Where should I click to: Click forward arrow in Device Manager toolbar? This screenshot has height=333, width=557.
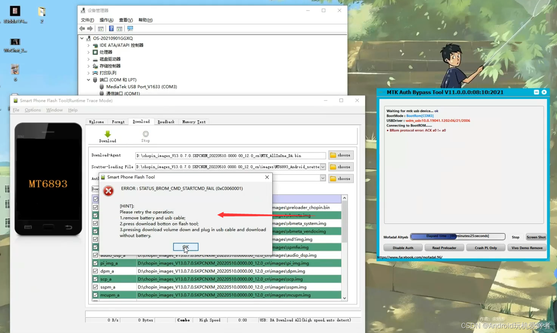pyautogui.click(x=90, y=29)
